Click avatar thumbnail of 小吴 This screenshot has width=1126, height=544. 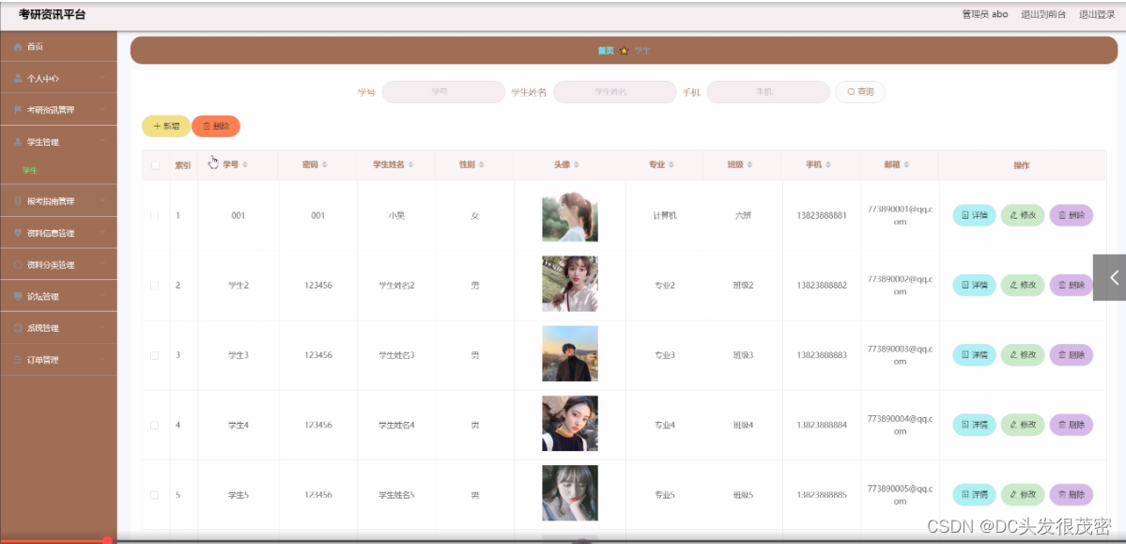click(570, 215)
